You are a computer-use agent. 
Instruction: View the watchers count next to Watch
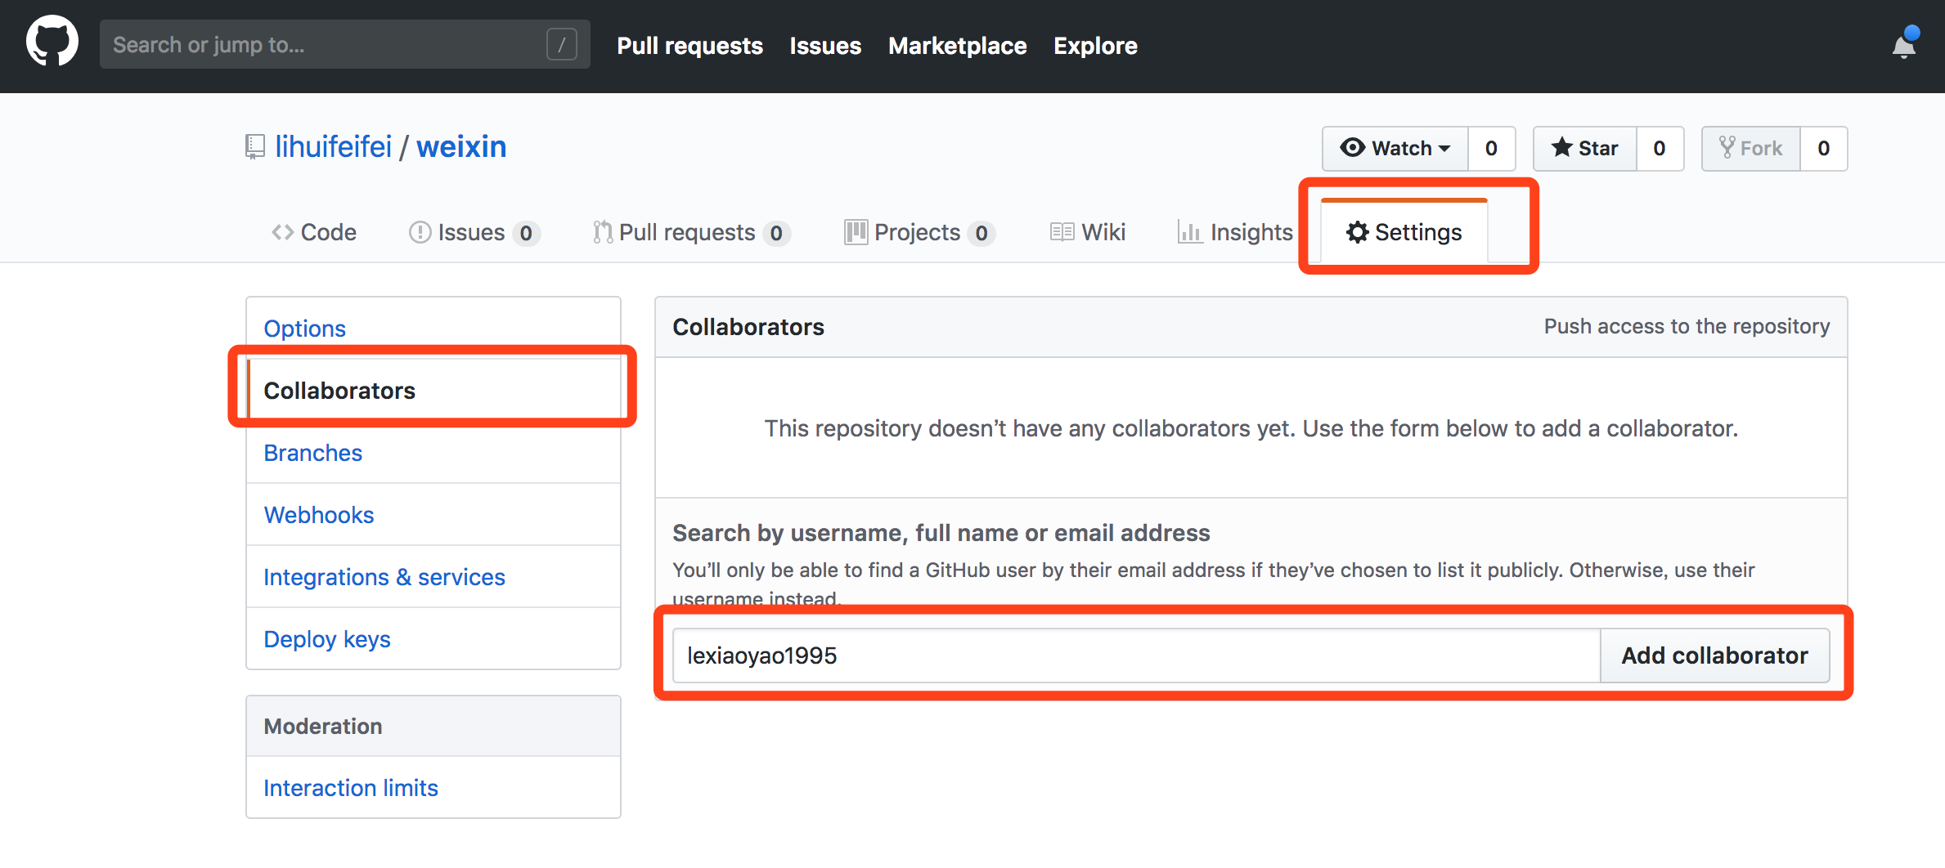click(x=1491, y=148)
